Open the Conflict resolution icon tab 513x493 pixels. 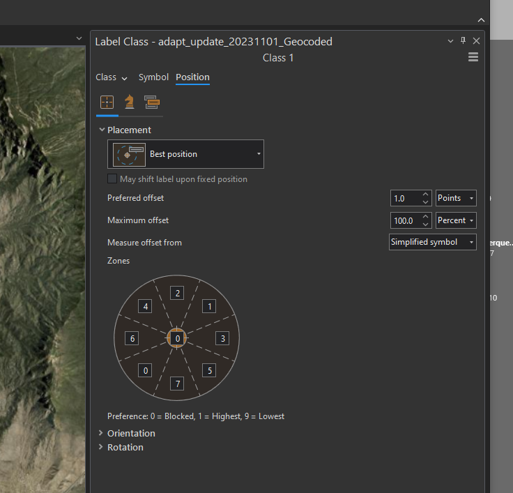coord(152,102)
